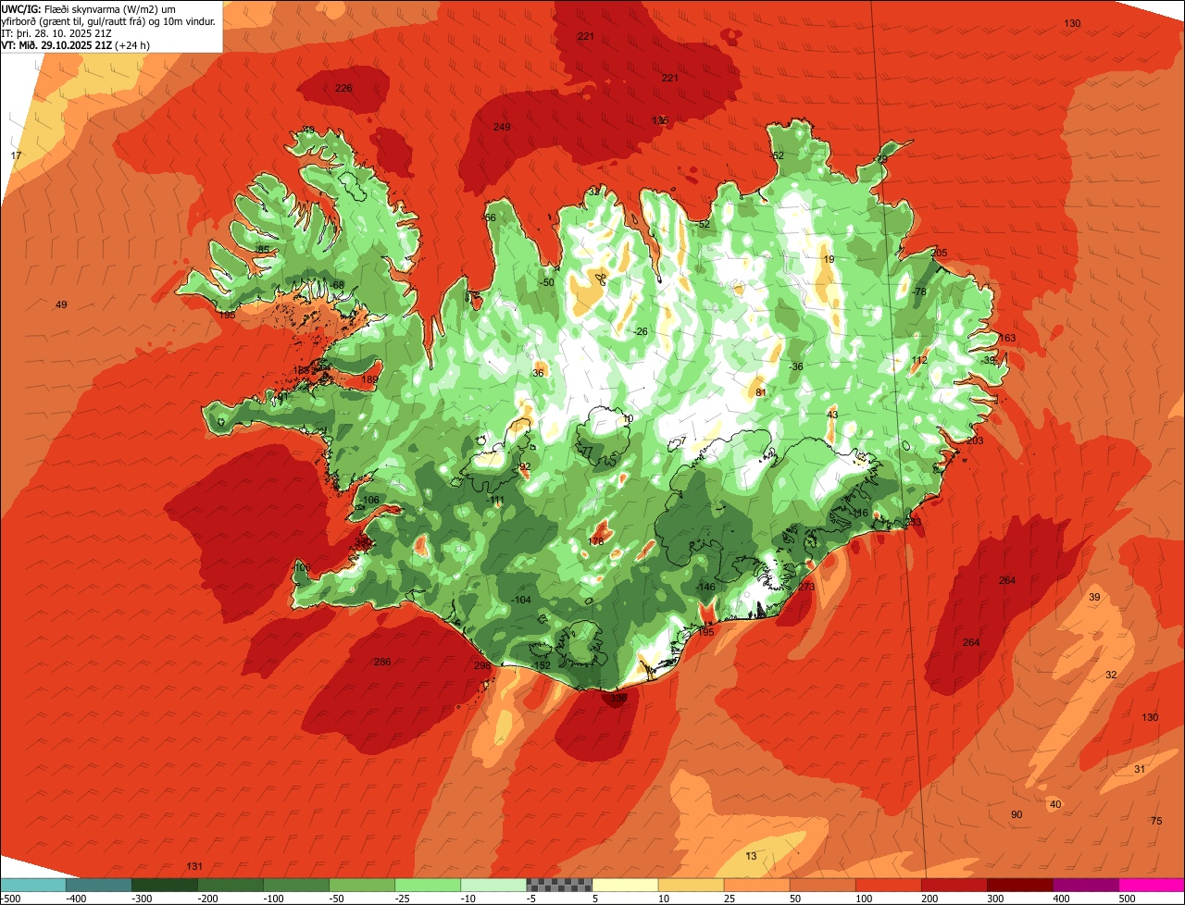Click the title line 'UWC/IG: Flæði skynvarma (W/m2) um'

[x=89, y=8]
